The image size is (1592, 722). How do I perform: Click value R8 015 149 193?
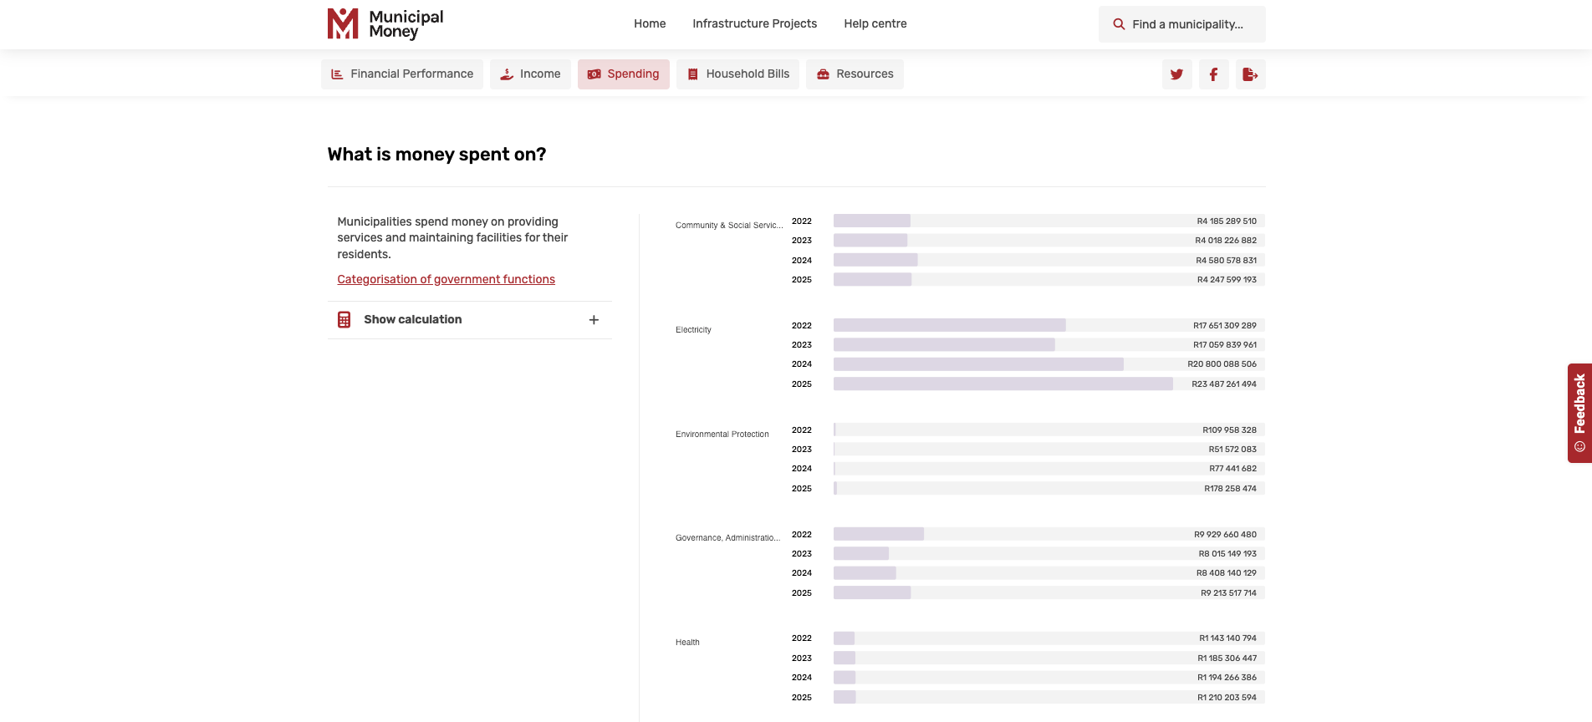(x=1227, y=554)
